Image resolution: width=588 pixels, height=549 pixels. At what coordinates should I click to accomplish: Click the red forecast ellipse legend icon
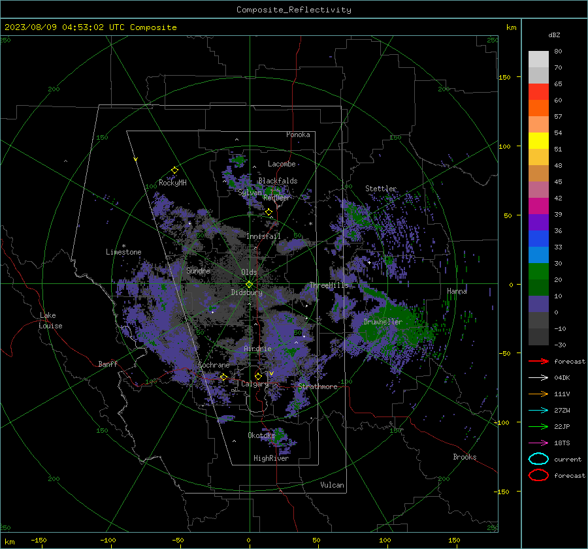pos(538,475)
